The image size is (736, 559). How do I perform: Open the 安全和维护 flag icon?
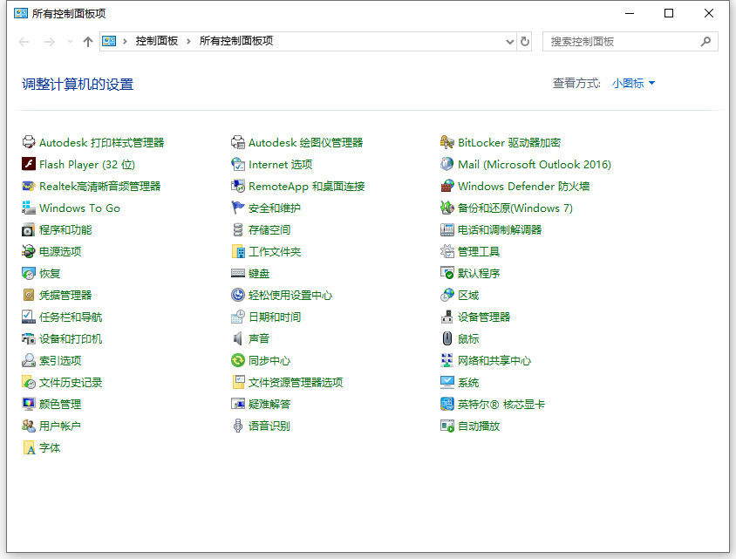pyautogui.click(x=238, y=208)
